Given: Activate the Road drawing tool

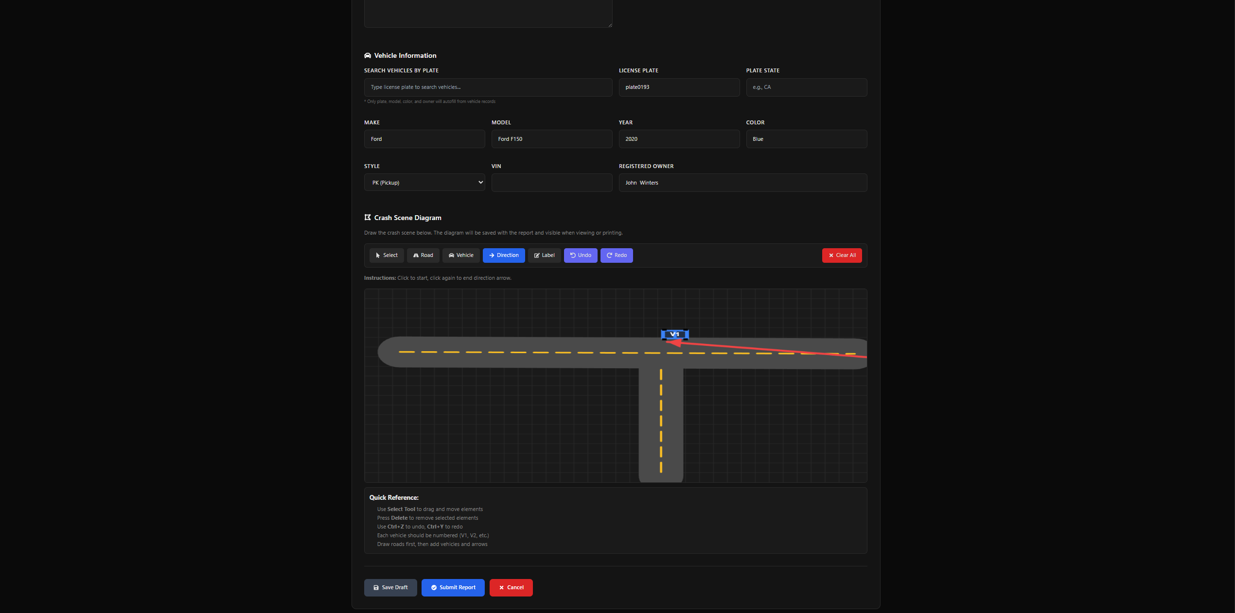Looking at the screenshot, I should coord(423,255).
